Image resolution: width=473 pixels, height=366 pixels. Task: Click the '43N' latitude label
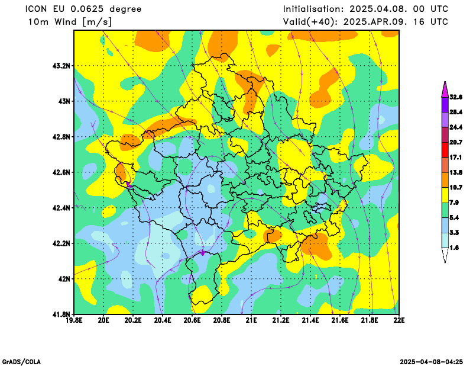pos(64,101)
